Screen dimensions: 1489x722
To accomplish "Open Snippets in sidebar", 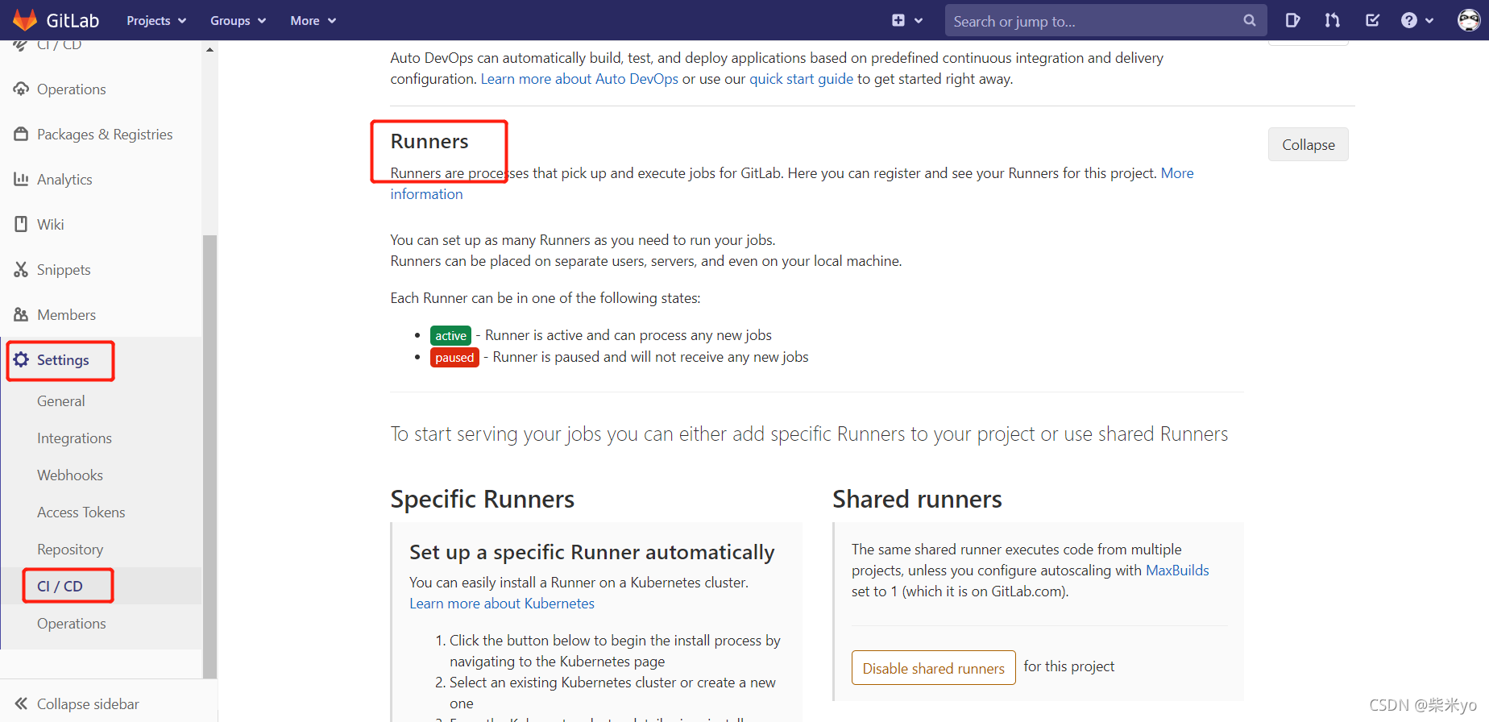I will tap(64, 270).
